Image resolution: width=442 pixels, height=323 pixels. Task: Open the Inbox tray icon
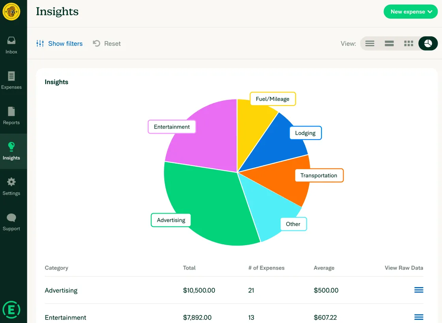click(11, 41)
